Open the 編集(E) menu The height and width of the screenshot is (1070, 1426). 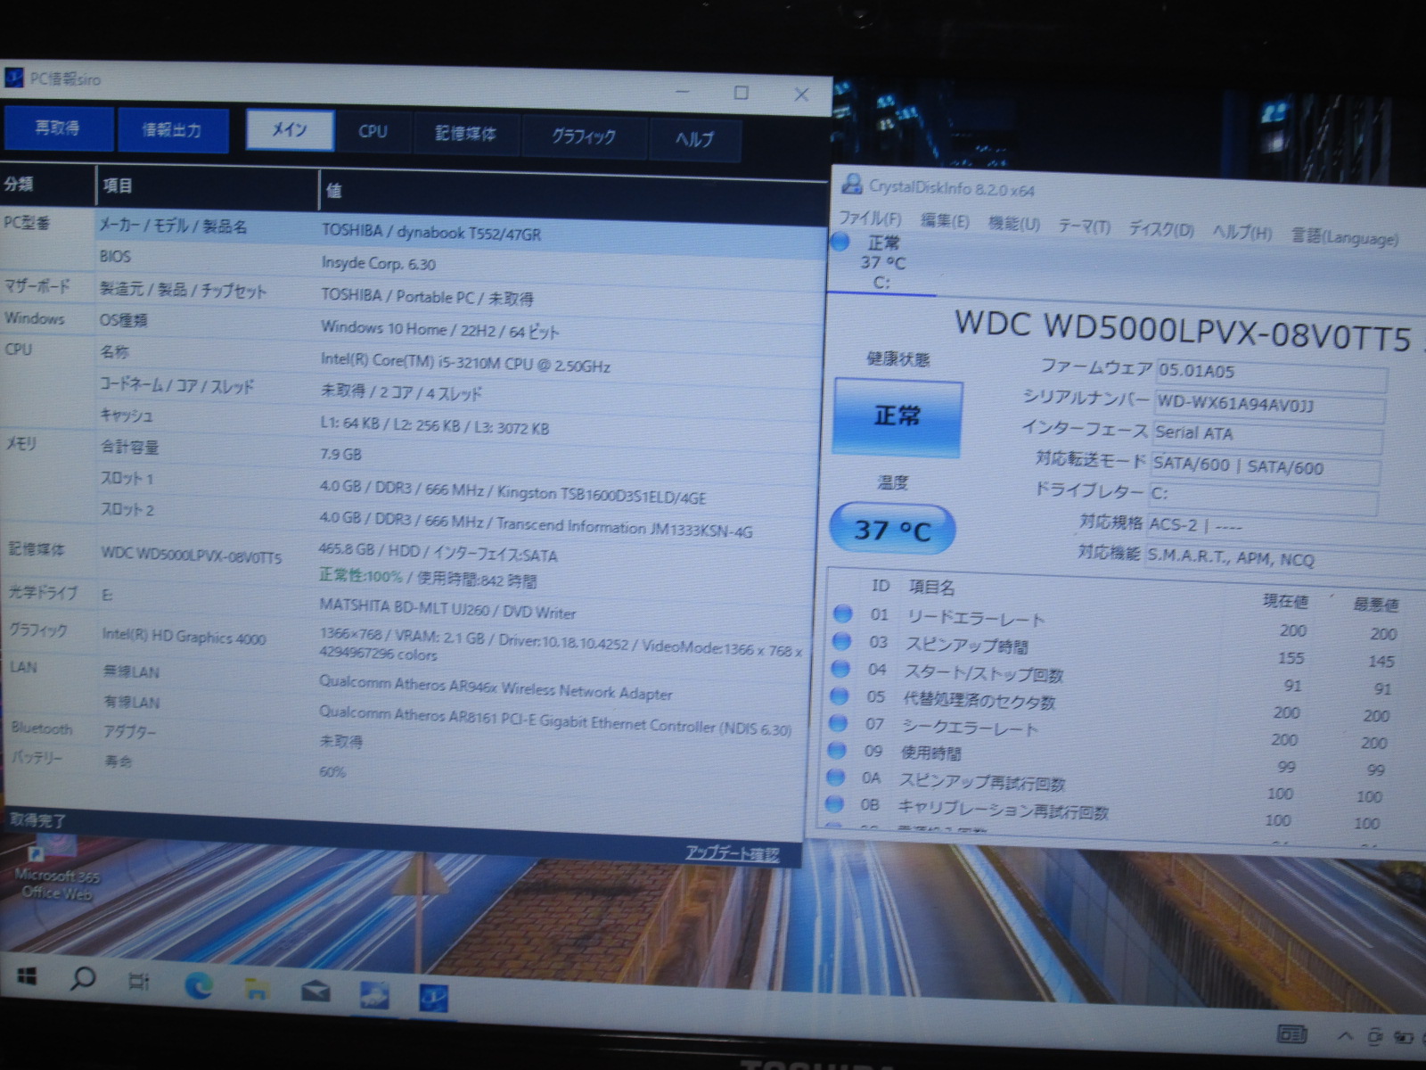click(945, 220)
